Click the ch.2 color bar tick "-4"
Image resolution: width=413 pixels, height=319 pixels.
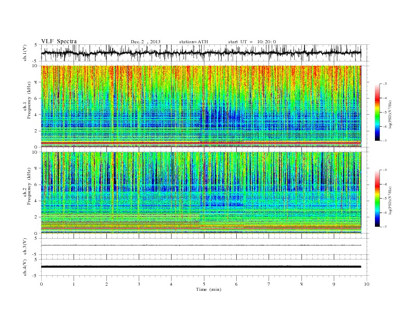tap(385, 184)
